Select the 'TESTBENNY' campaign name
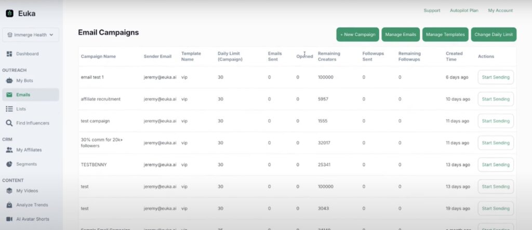Image resolution: width=532 pixels, height=230 pixels. [94, 165]
